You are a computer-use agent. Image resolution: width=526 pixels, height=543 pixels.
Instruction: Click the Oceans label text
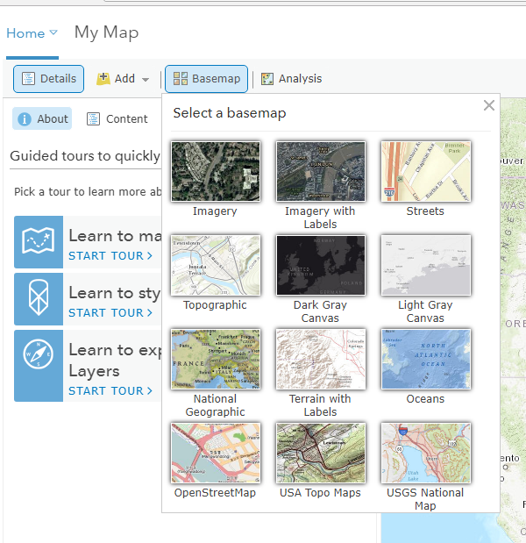point(425,399)
